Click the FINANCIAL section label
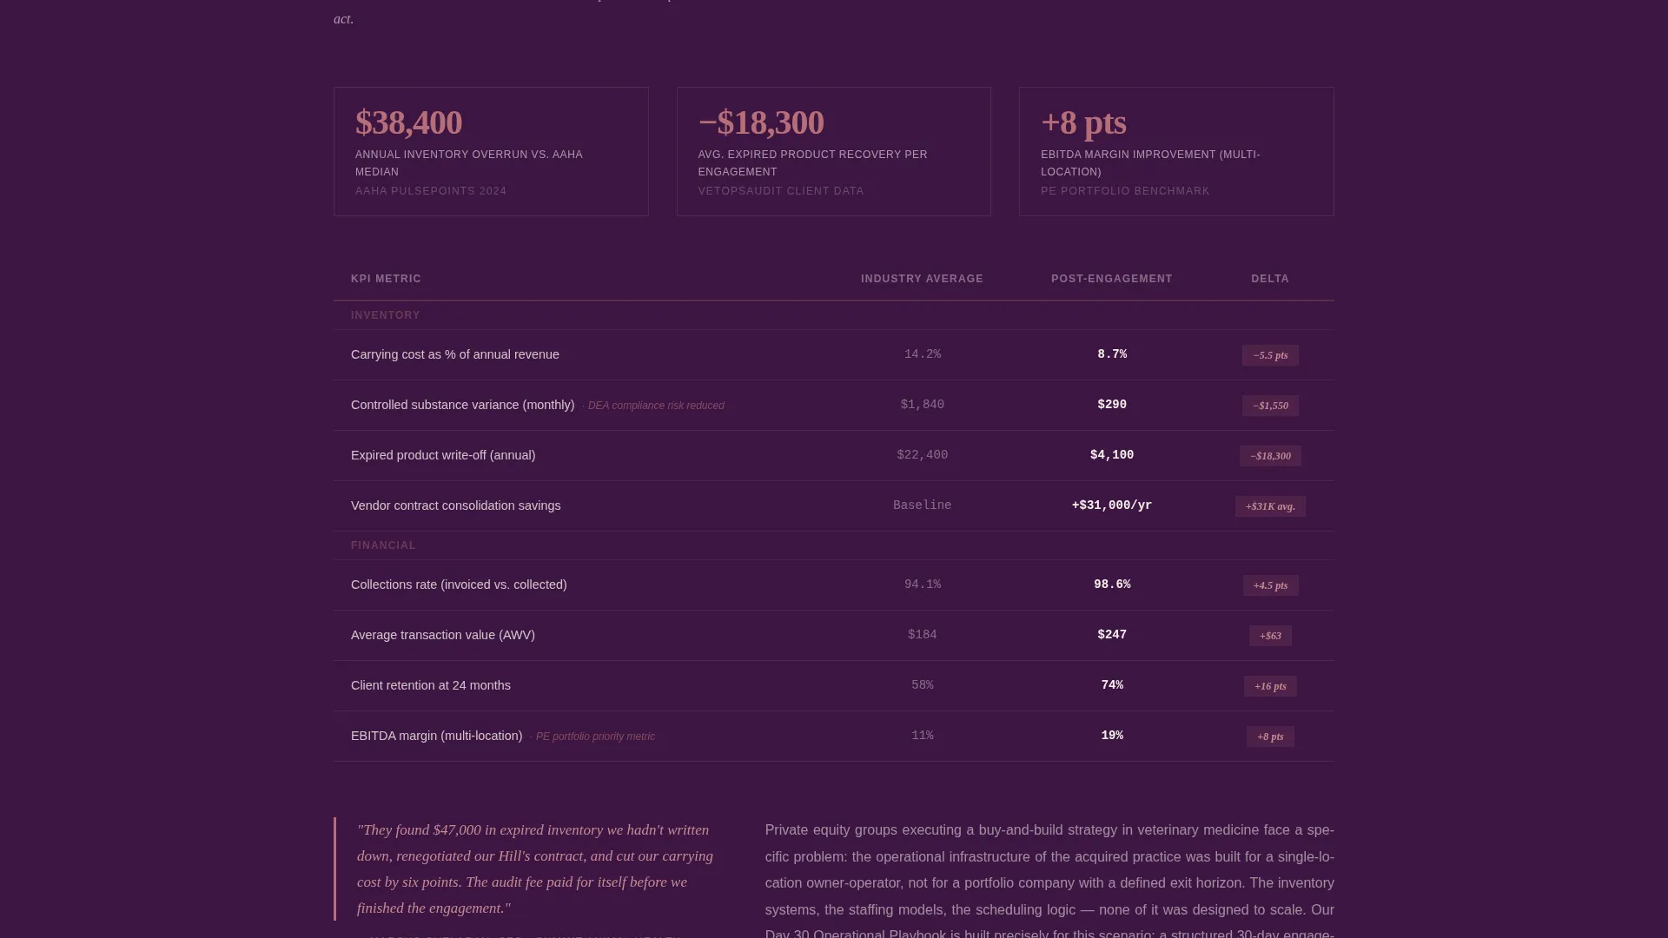Screen dimensions: 1668x938 coord(383,545)
